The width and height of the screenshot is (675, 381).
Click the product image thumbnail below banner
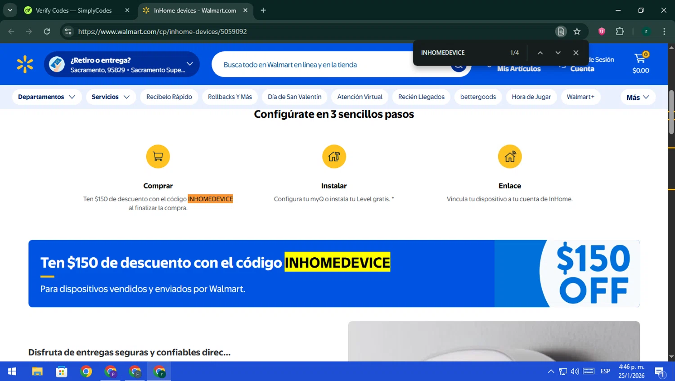point(494,341)
